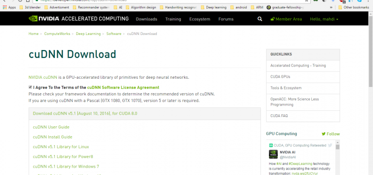Open the Other bookmarks folder
This screenshot has height=175, width=373.
point(354,7)
